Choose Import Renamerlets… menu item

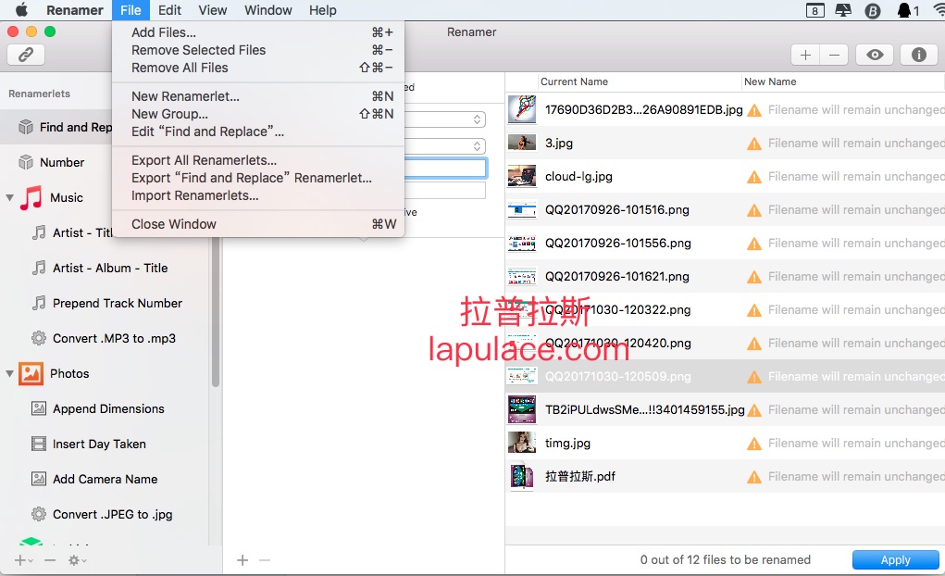coord(258,195)
